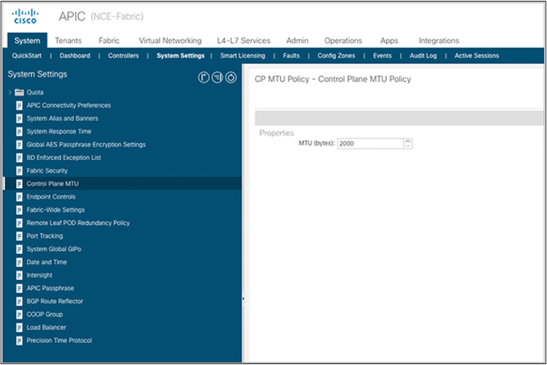Switch to the Fabric tab
This screenshot has width=547, height=365.
109,41
